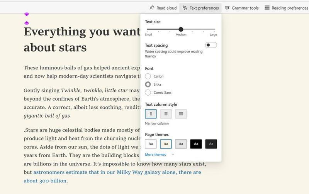Pick the dark gray page theme swatch
The image size is (309, 194).
point(211,144)
